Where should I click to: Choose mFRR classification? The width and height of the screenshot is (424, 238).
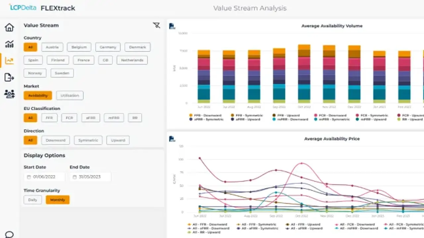114,118
